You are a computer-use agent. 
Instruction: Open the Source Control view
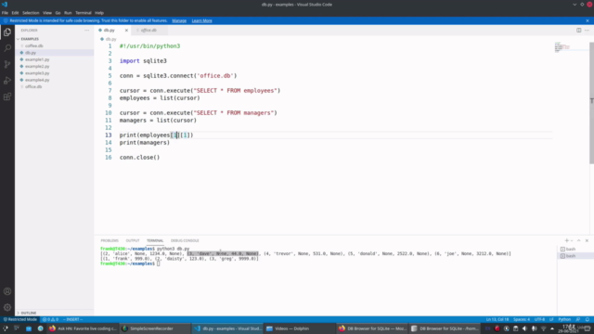click(x=7, y=64)
